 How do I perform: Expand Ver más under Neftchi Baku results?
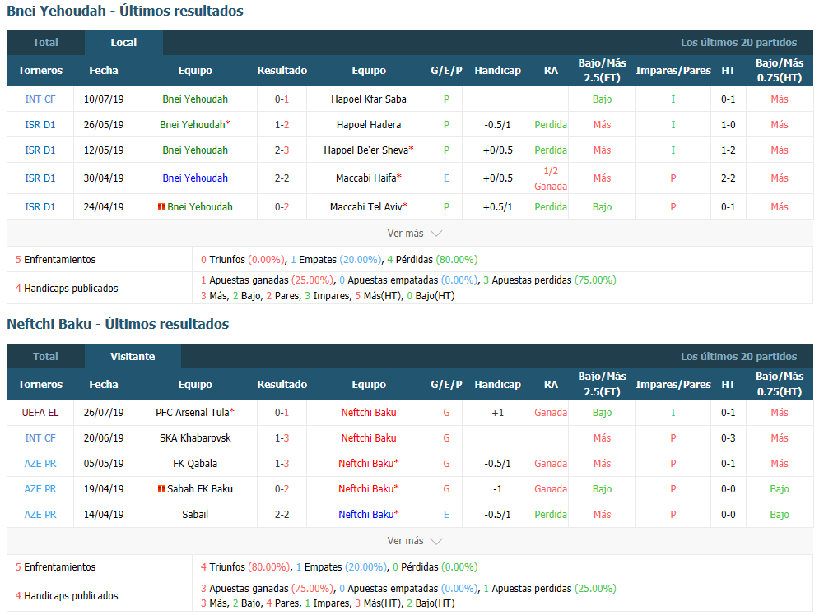click(414, 540)
